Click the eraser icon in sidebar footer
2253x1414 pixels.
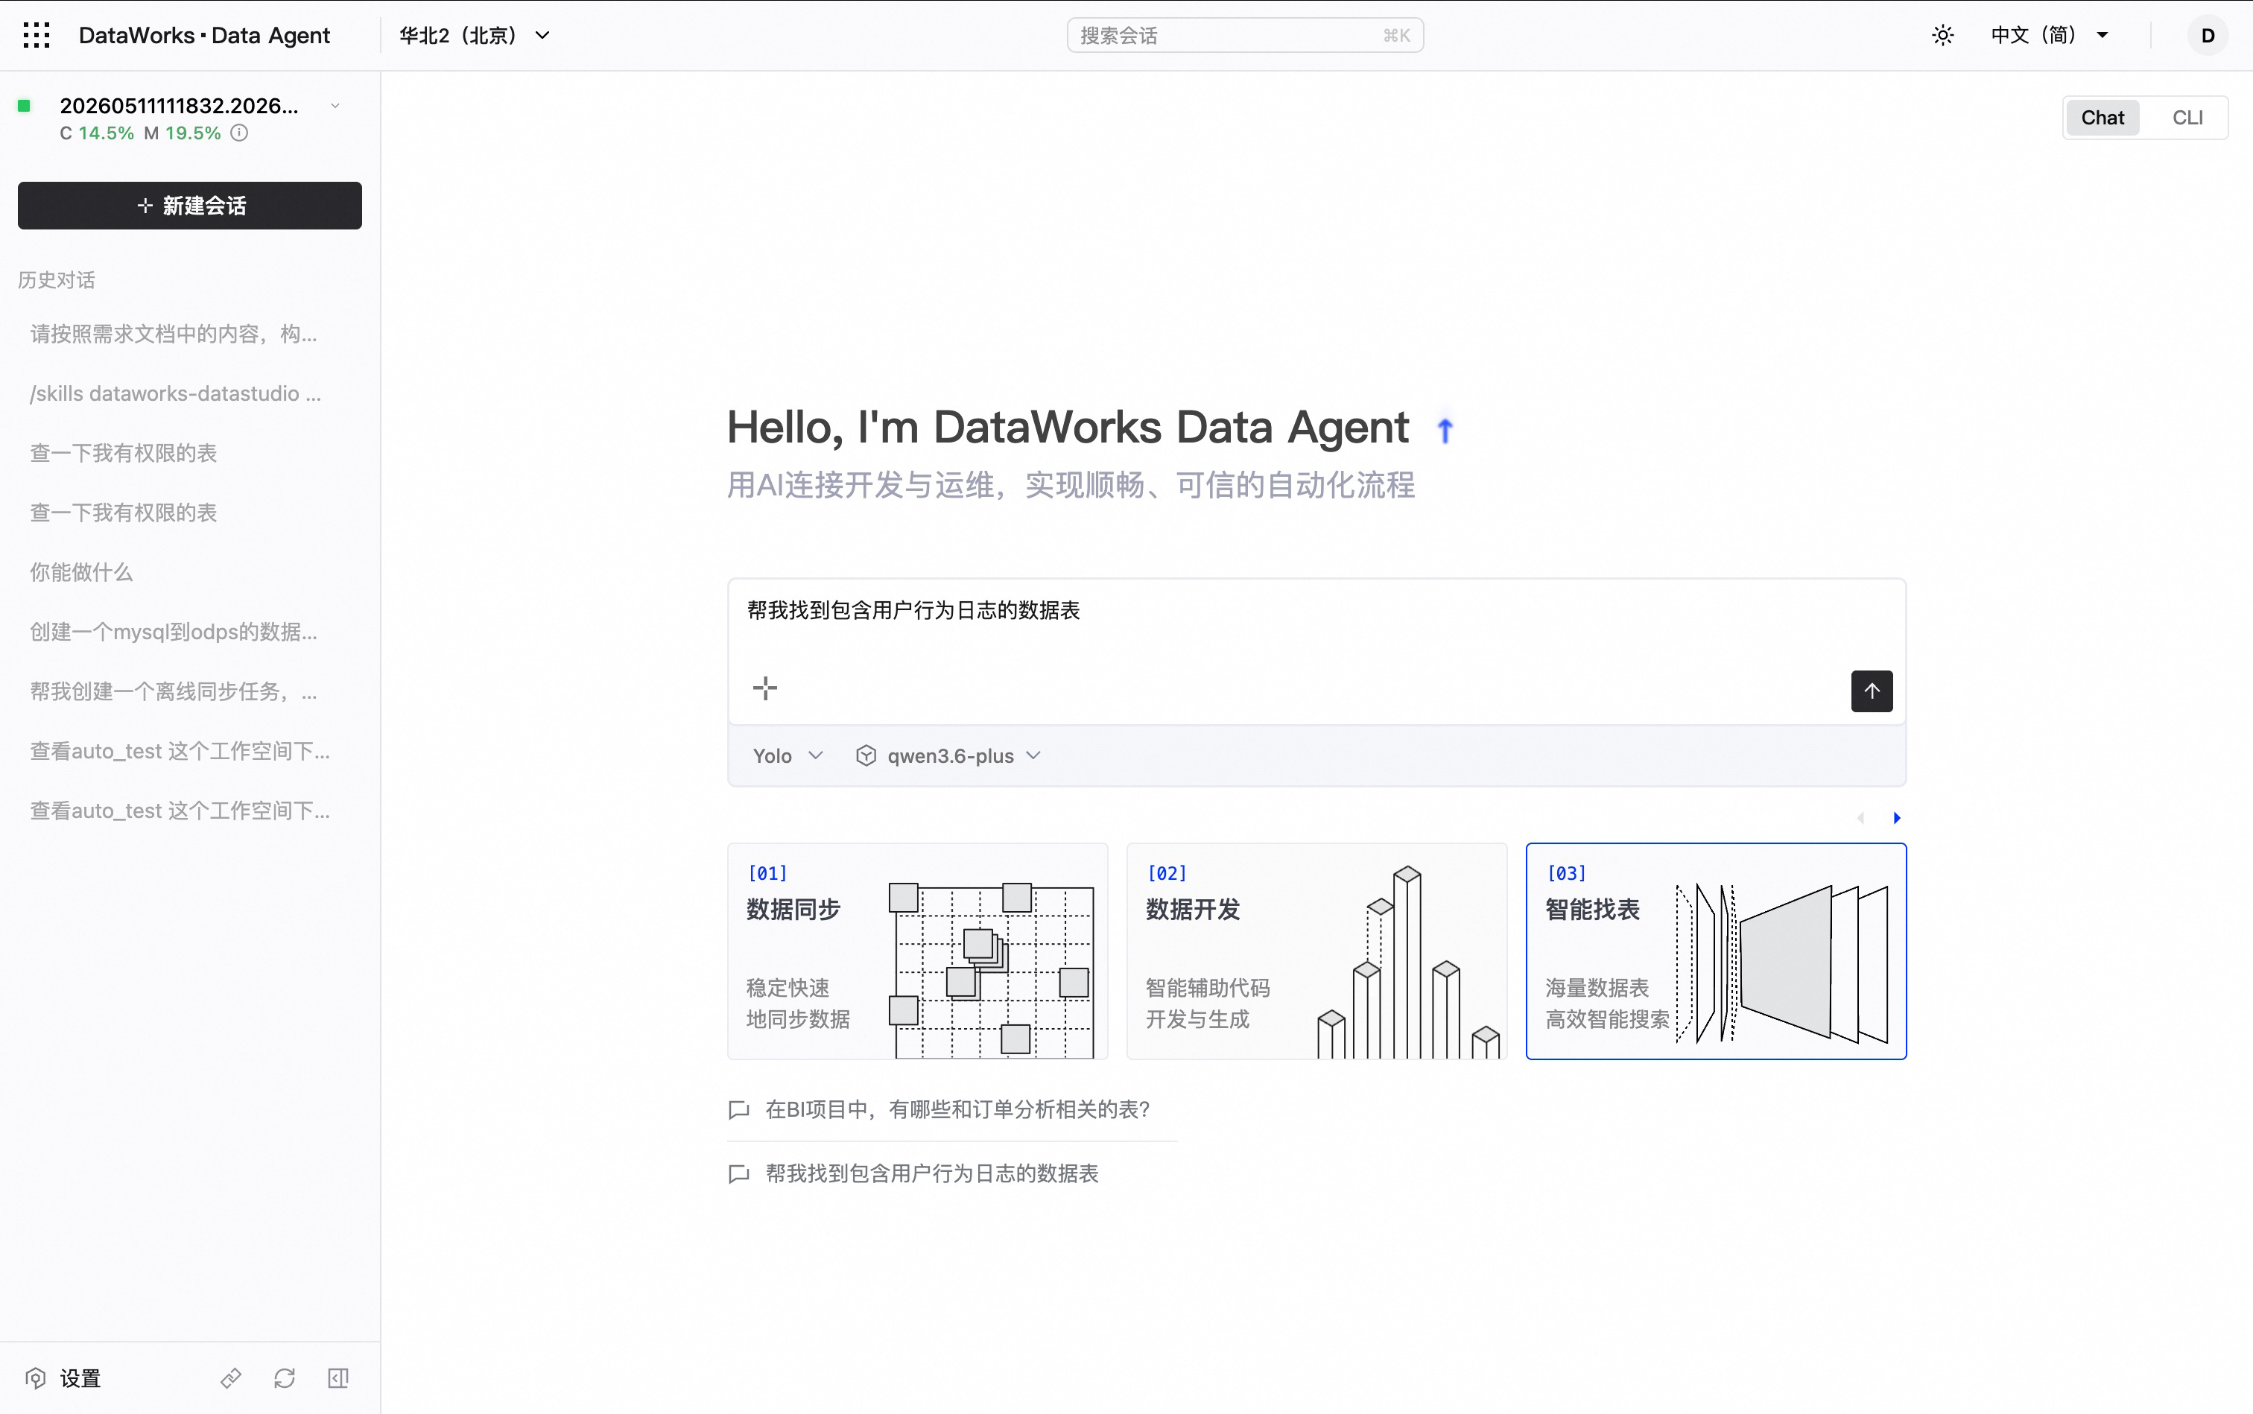(231, 1377)
